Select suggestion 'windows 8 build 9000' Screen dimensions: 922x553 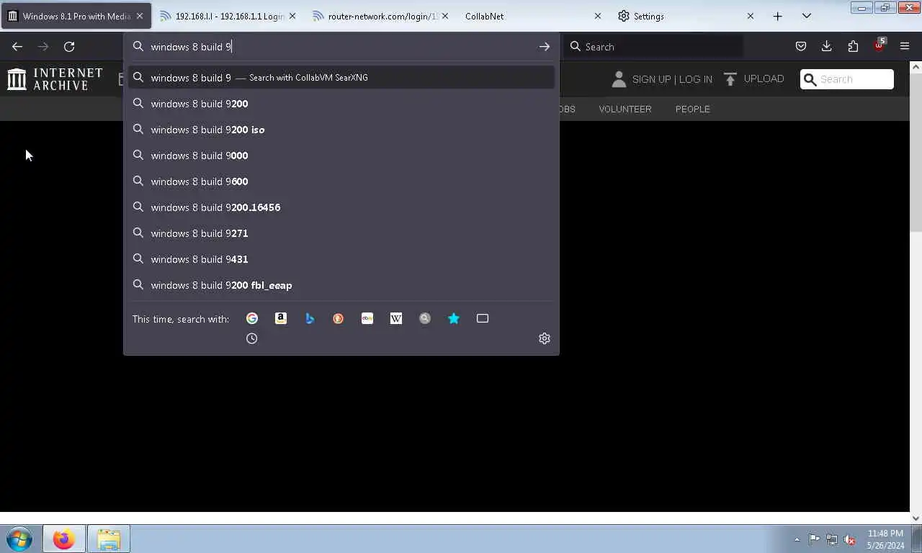(x=341, y=156)
